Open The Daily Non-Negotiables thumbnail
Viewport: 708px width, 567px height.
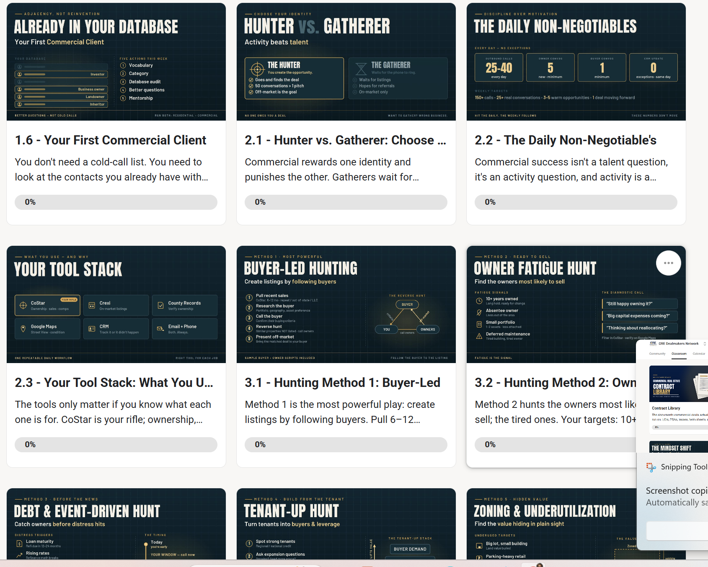pyautogui.click(x=576, y=62)
